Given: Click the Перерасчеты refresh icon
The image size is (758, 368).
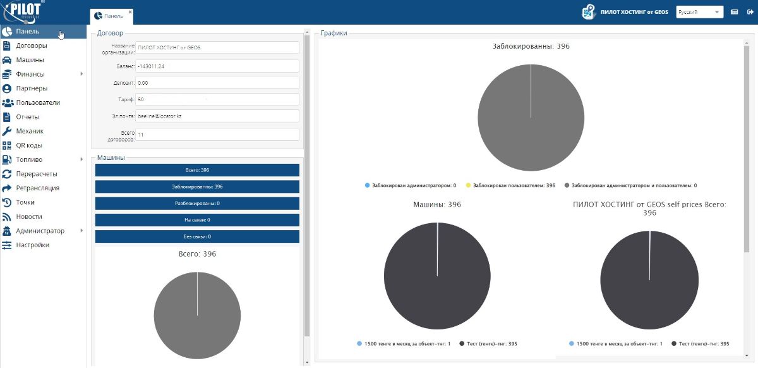Looking at the screenshot, I should (7, 174).
